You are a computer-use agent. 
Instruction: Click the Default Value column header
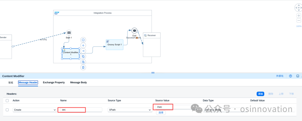point(258,100)
